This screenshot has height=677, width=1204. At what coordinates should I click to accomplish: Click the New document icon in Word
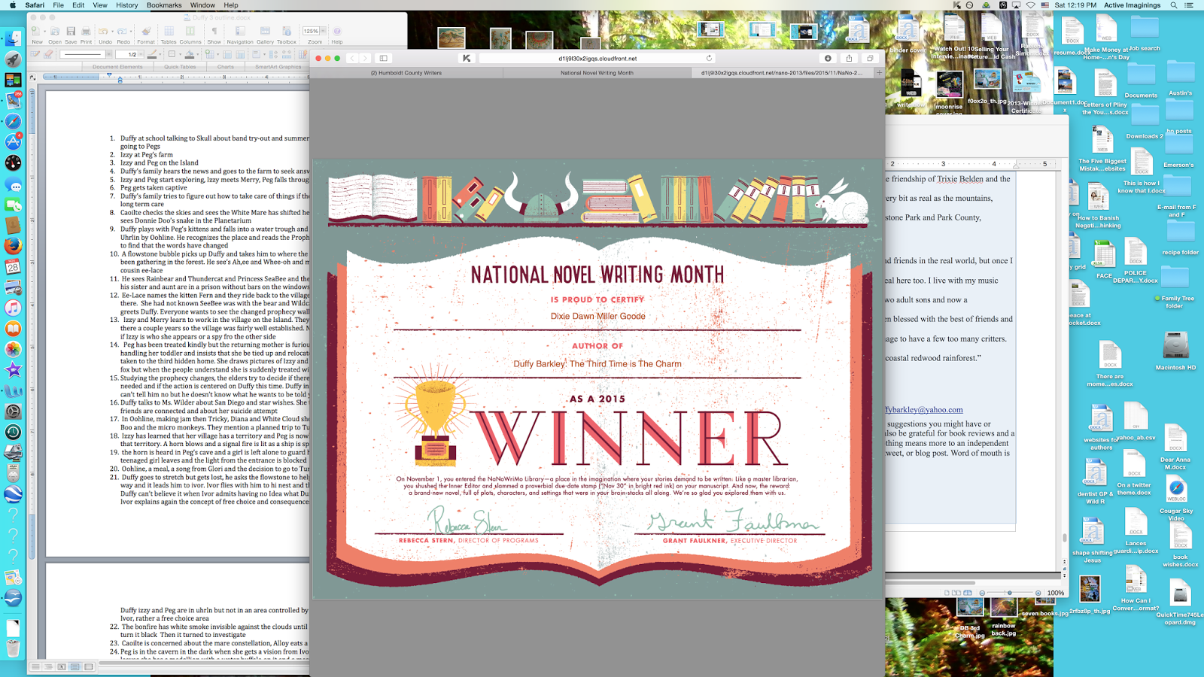[x=35, y=32]
